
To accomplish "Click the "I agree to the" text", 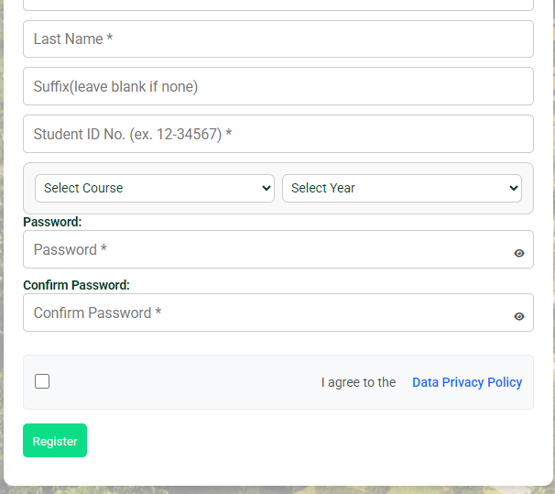I will (x=358, y=382).
